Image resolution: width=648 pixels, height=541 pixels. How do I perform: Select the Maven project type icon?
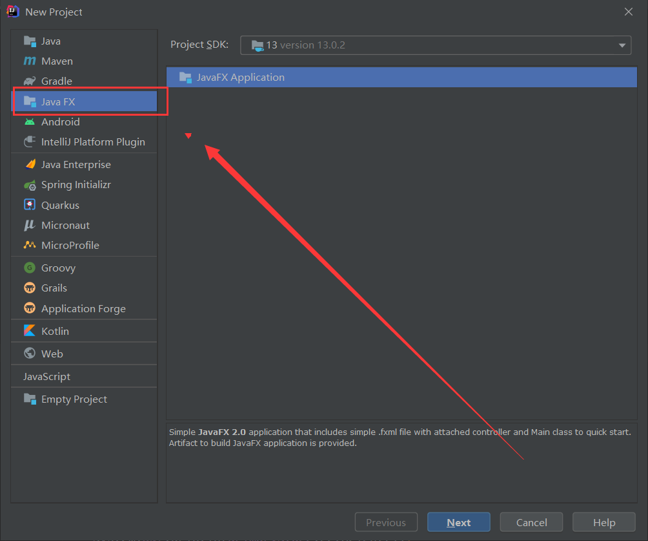coord(29,61)
